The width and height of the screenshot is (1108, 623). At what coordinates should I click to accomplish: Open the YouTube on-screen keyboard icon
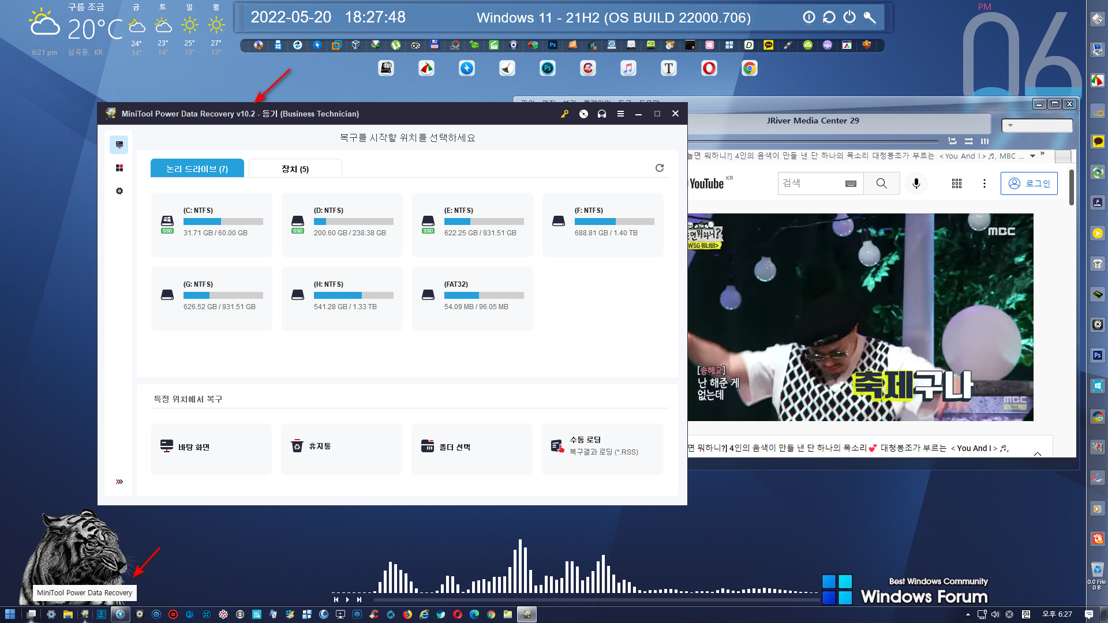[851, 183]
